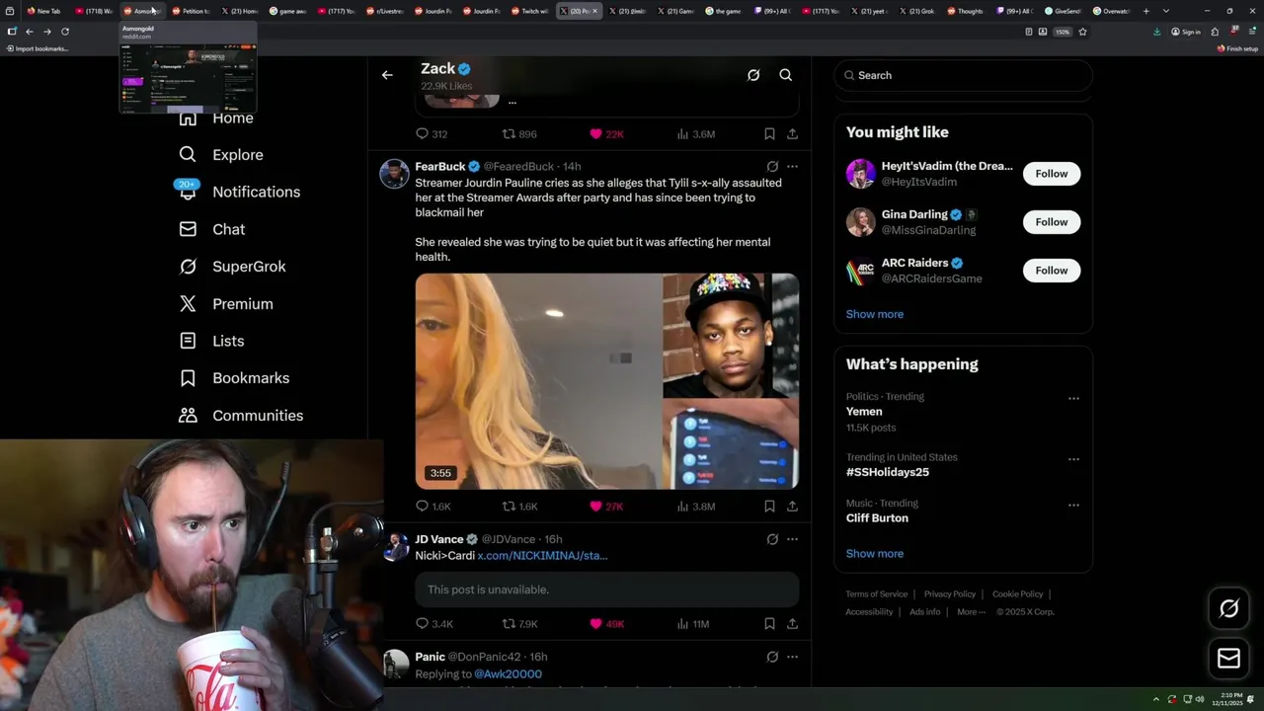
Task: Switch to the Petition browser tab
Action: click(x=191, y=11)
